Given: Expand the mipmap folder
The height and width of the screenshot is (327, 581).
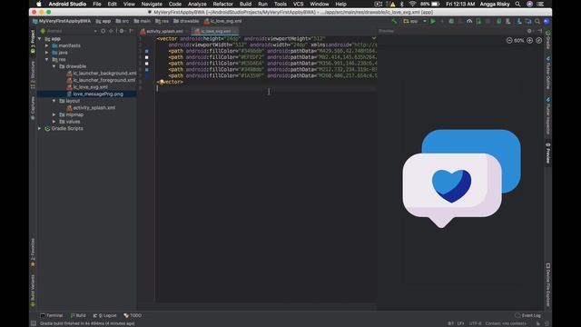Looking at the screenshot, I should (54, 114).
